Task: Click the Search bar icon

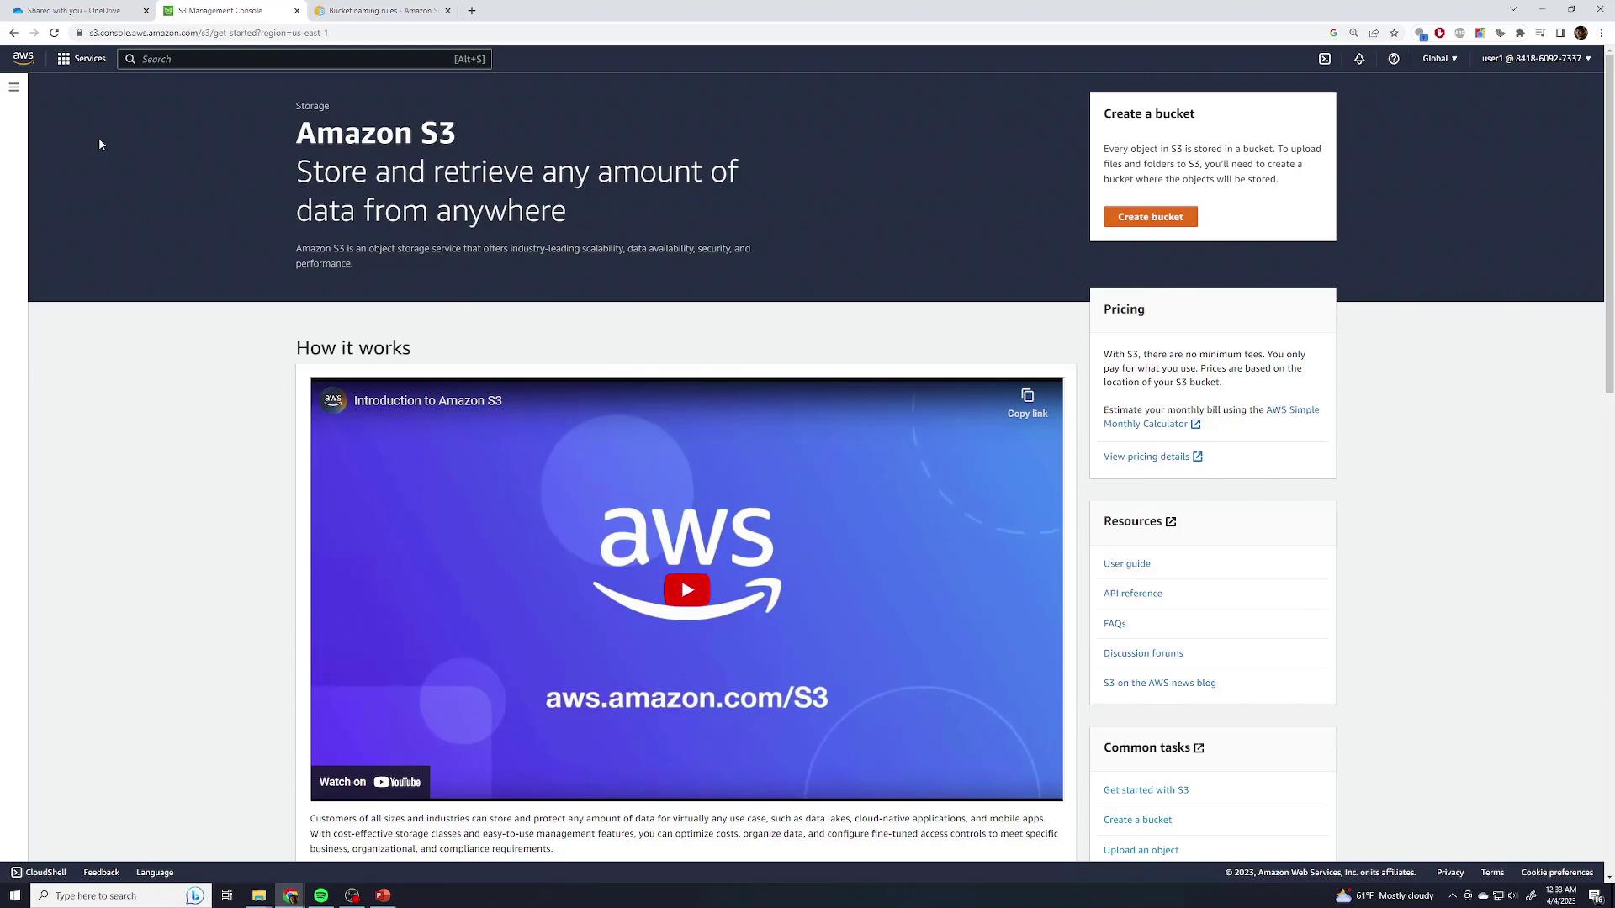Action: [x=131, y=59]
